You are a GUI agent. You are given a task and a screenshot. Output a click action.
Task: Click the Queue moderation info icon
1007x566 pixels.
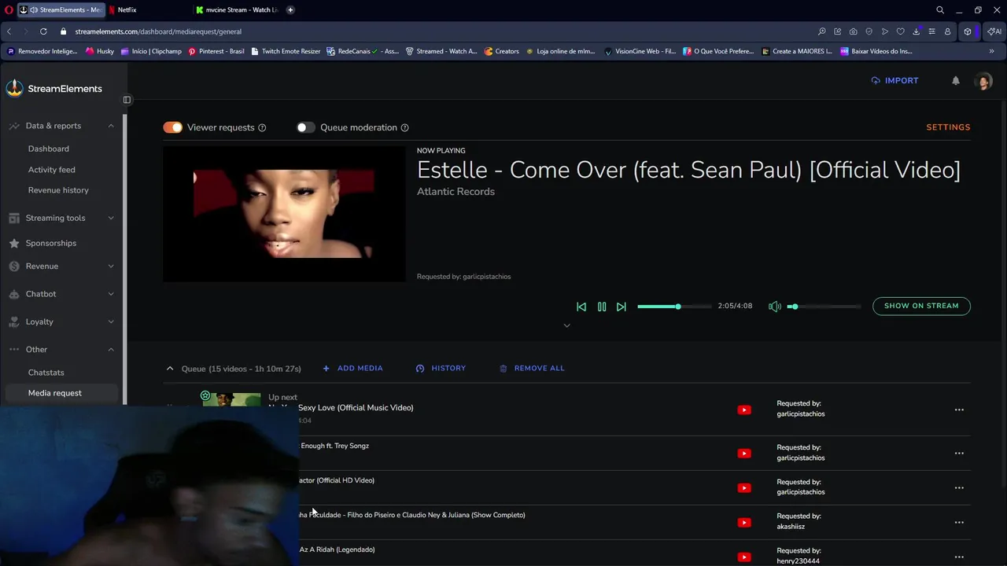(404, 127)
